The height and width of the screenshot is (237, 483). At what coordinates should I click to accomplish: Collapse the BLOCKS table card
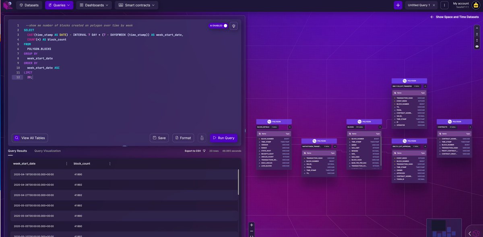click(x=379, y=127)
